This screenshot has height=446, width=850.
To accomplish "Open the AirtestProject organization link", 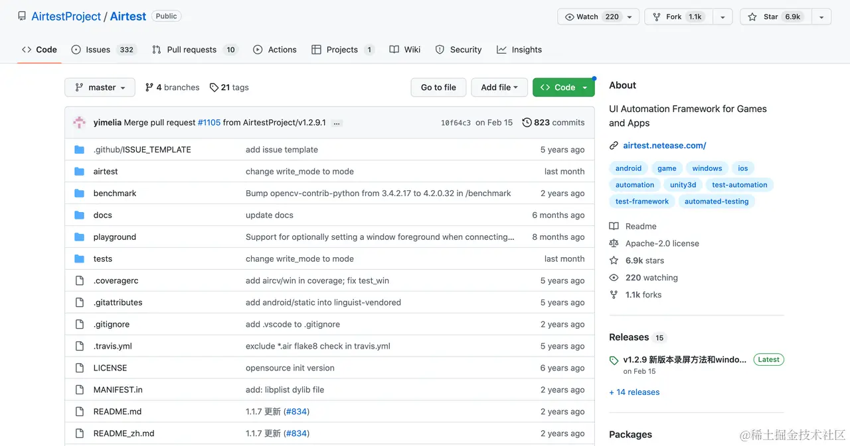I will (66, 17).
